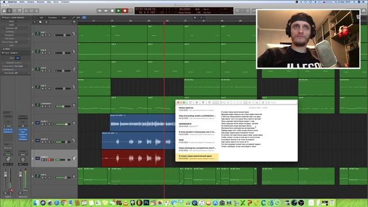Open the Editors scissors icon
This screenshot has height=207, width=368.
[37, 11]
